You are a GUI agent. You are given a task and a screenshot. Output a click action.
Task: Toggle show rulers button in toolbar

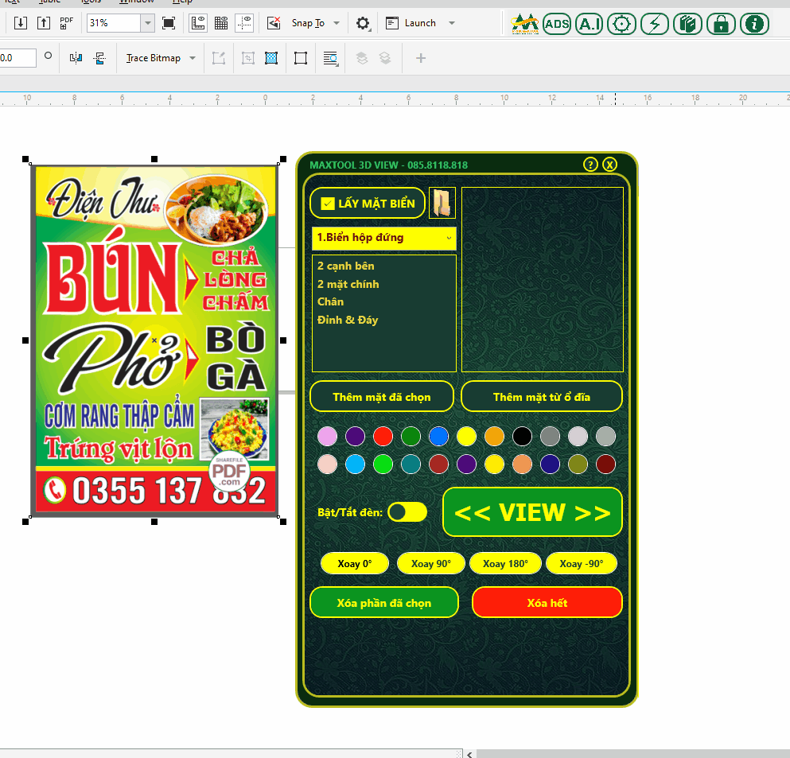pos(198,23)
